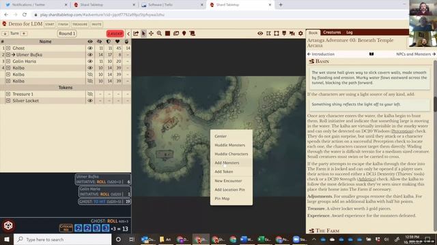
Task: Click the video camera icon in map toolbar
Action: click(292, 33)
